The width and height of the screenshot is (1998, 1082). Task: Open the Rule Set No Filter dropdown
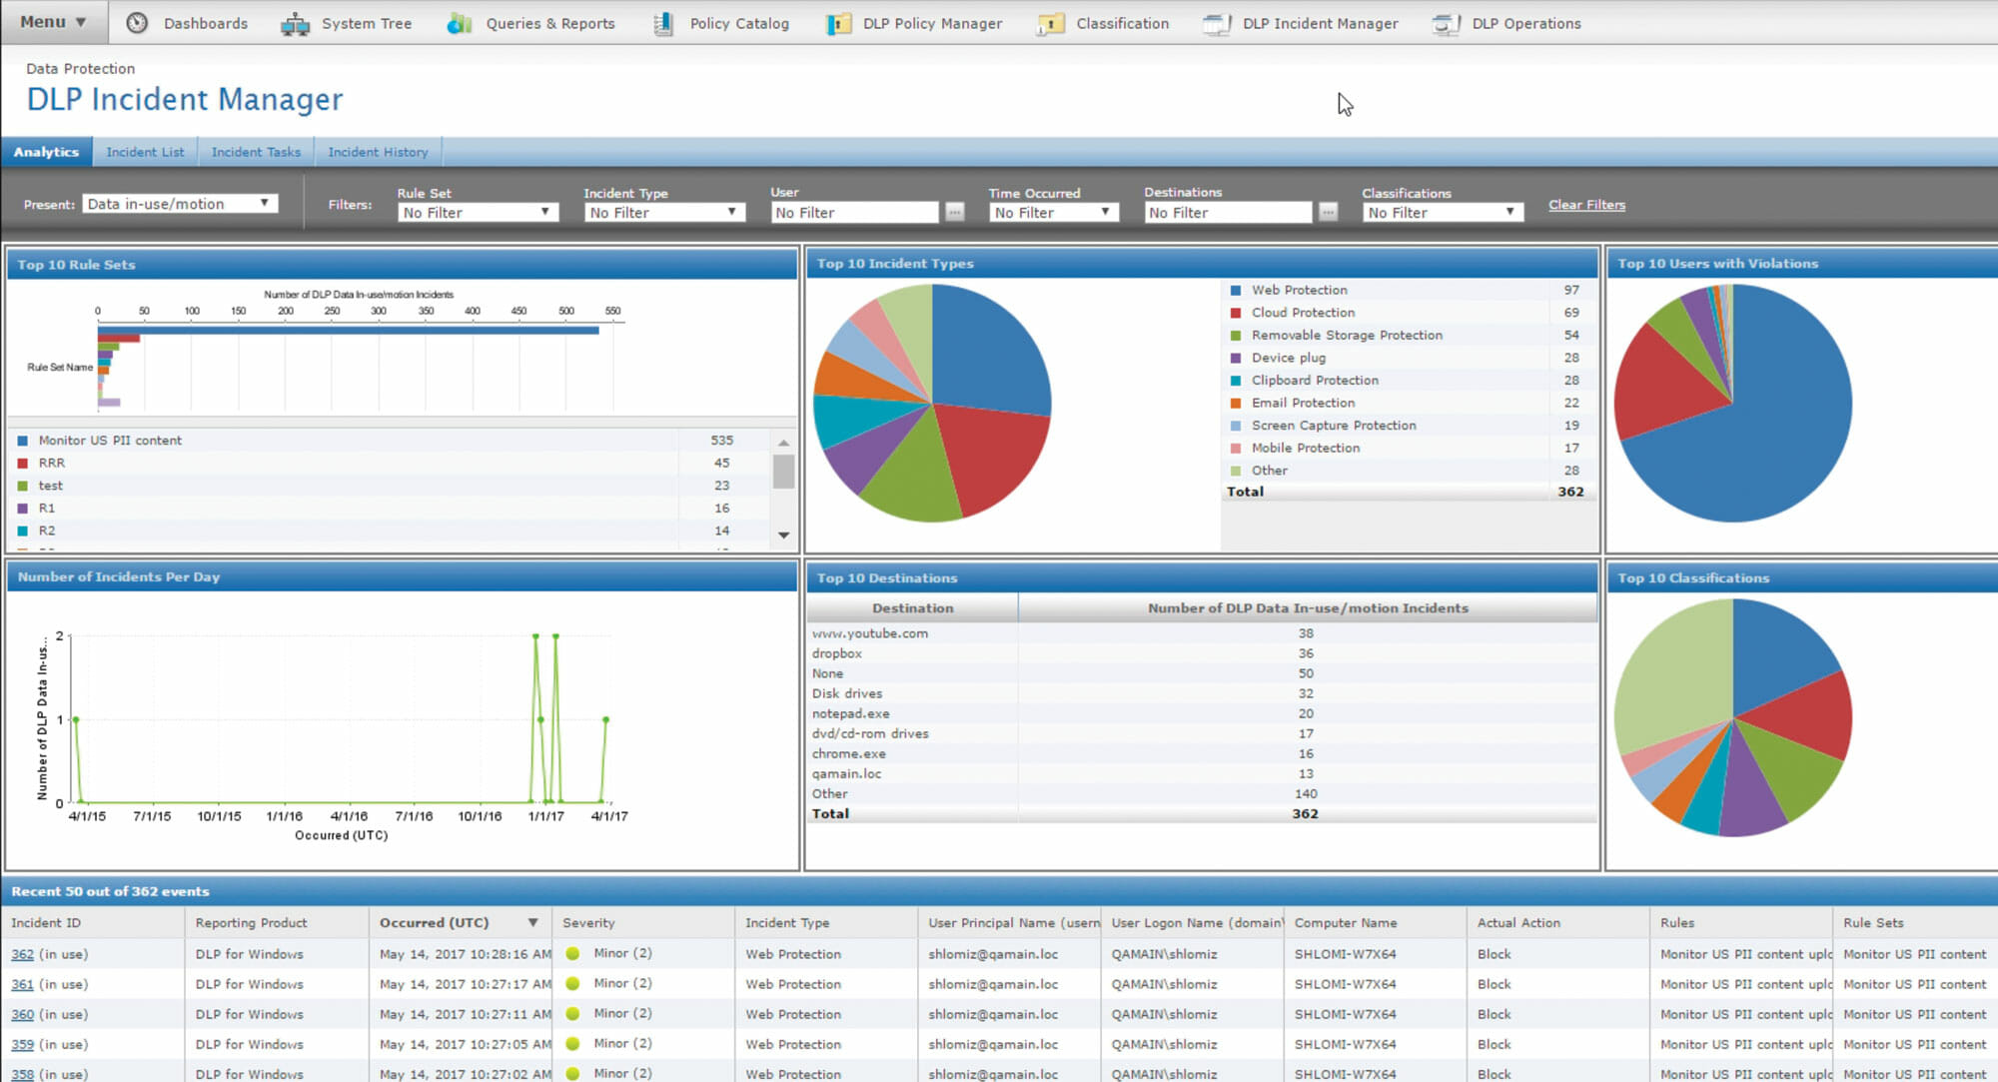click(477, 211)
